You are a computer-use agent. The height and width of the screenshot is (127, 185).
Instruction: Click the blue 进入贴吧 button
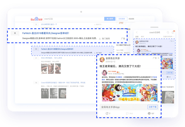coord(110,19)
